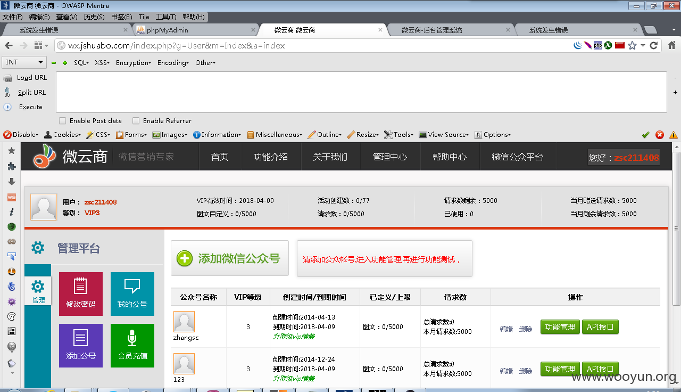Open the Forms dropdown
This screenshot has height=392, width=681.
132,135
